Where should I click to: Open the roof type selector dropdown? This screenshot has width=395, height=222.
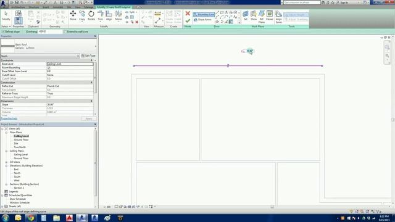point(96,46)
